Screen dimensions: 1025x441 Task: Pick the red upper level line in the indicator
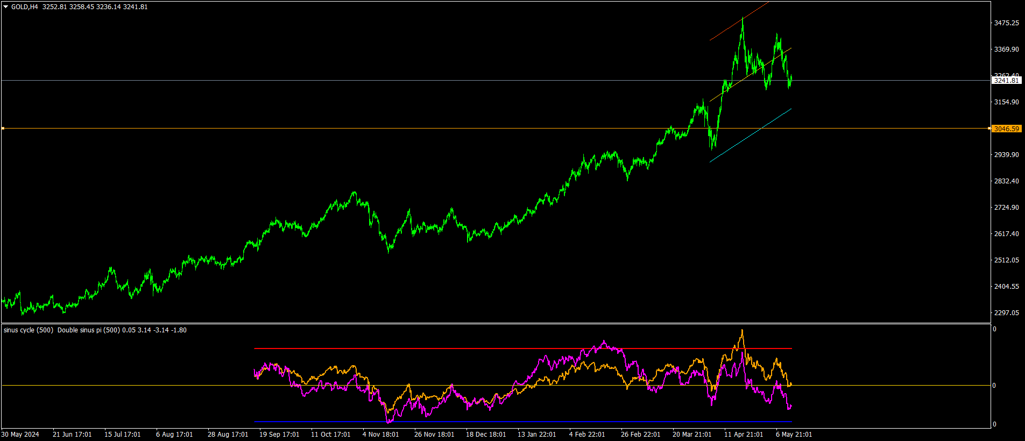pyautogui.click(x=522, y=348)
